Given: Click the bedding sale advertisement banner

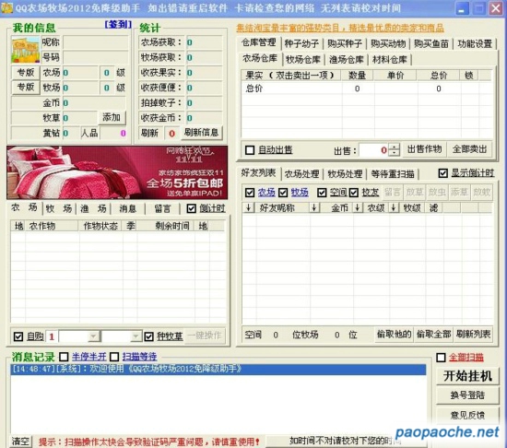Looking at the screenshot, I should [117, 172].
